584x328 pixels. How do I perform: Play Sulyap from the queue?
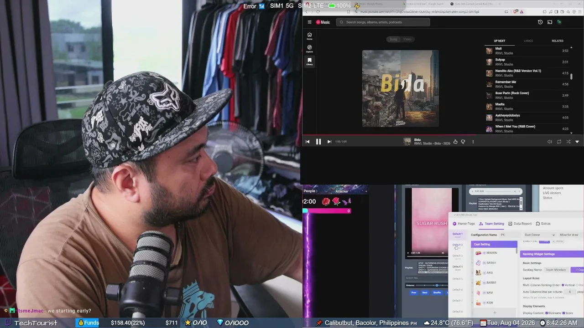527,62
